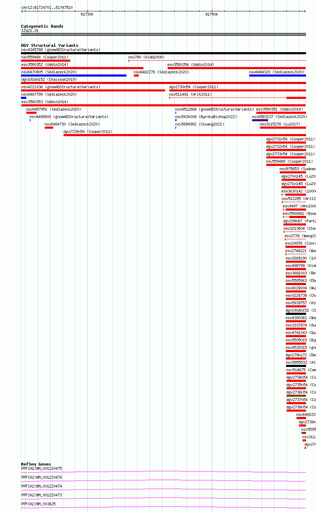Open nsv4512668 gnomAD variant label
316x512 pixels.
click(x=214, y=109)
